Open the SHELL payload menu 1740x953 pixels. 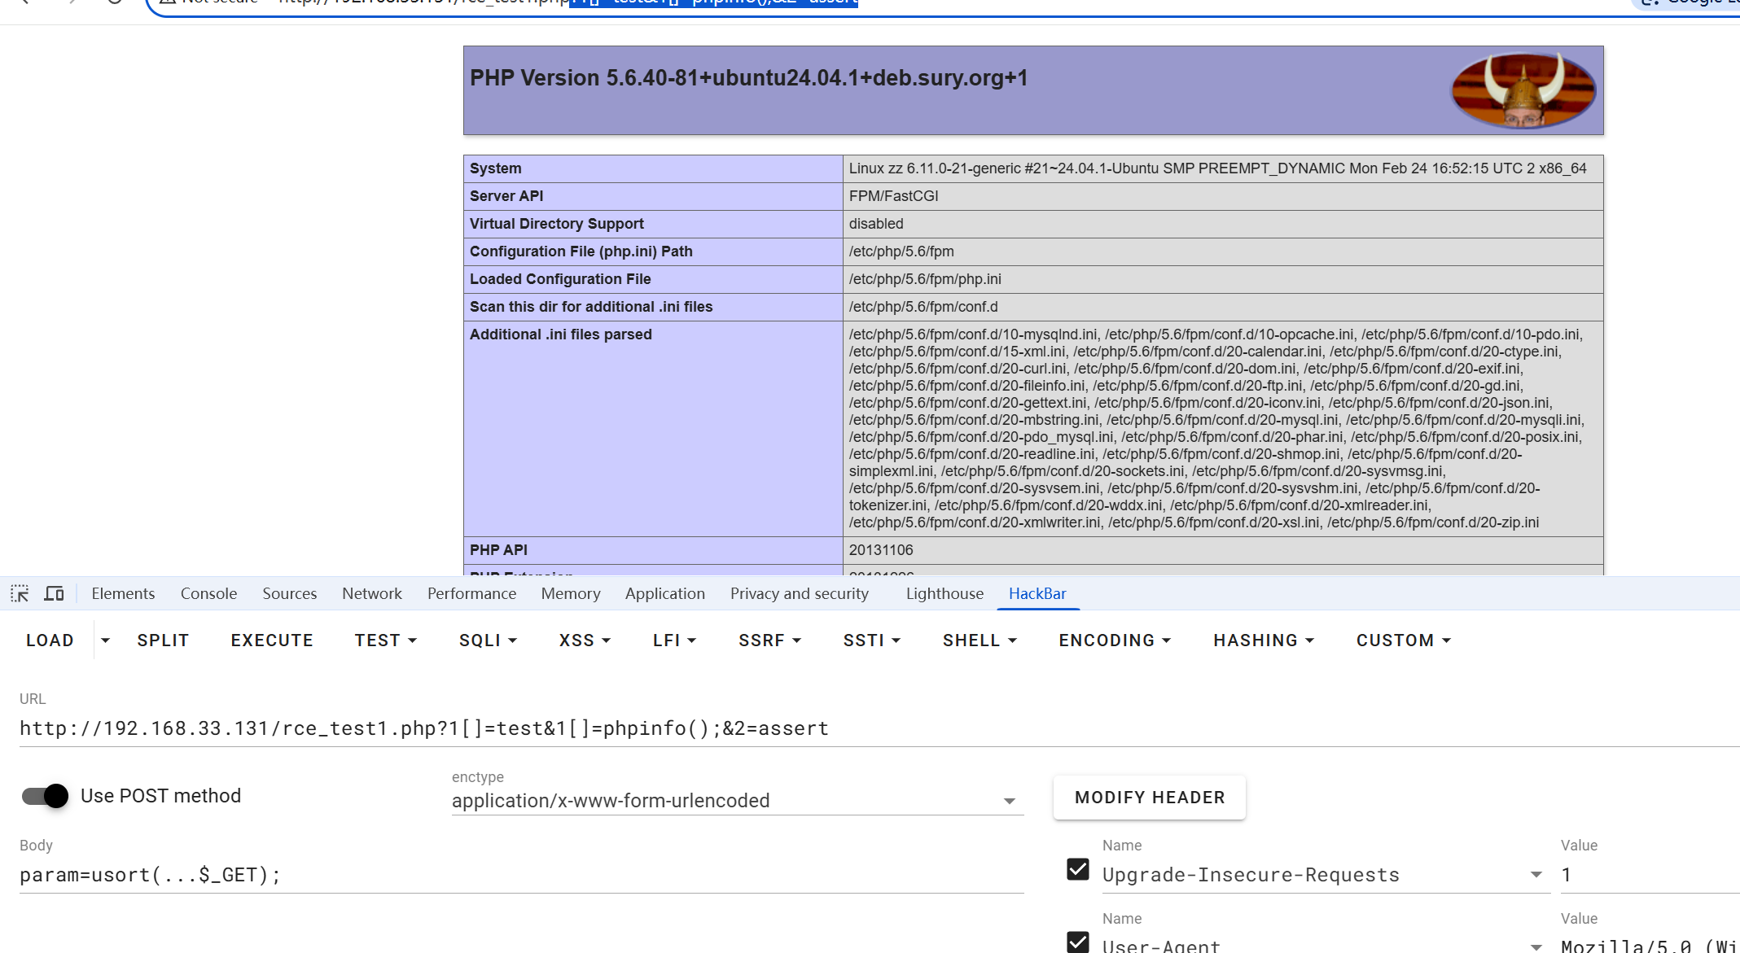(x=980, y=640)
